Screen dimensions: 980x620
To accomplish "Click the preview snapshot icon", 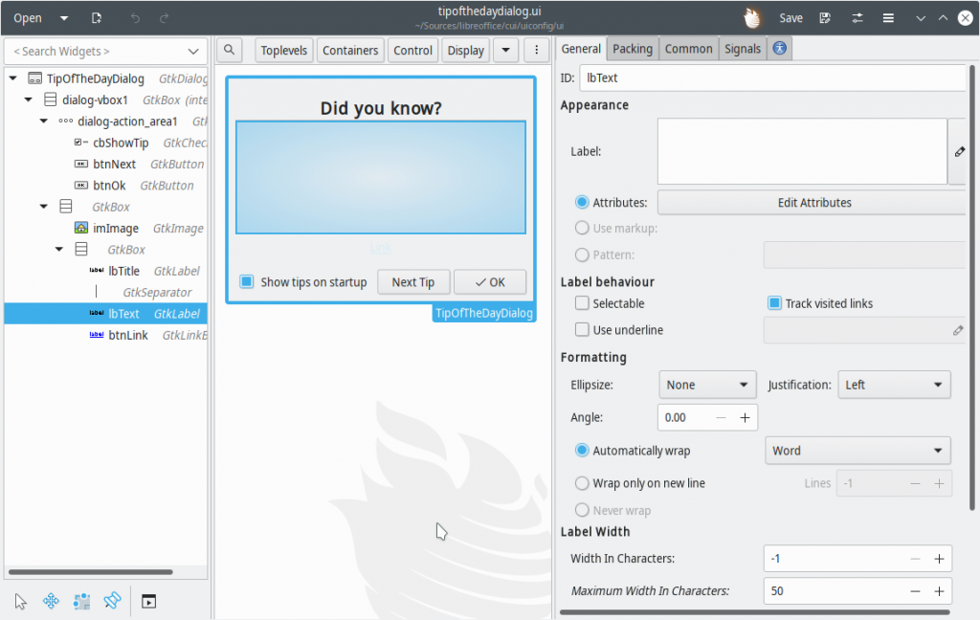I will click(148, 601).
